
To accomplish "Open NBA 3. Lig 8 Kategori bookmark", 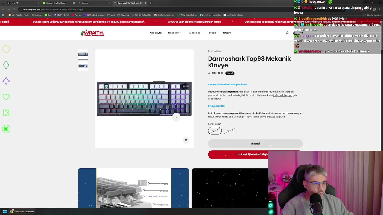I will tap(94, 15).
